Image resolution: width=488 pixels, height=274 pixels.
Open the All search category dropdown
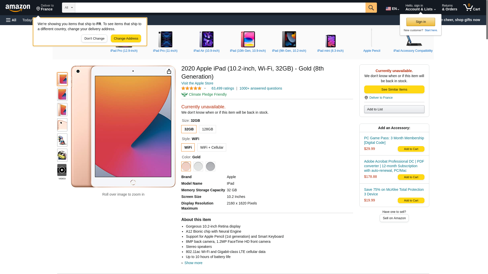coord(69,8)
